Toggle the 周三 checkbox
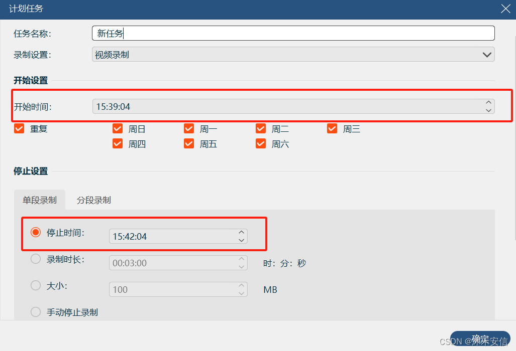516x351 pixels. (332, 128)
